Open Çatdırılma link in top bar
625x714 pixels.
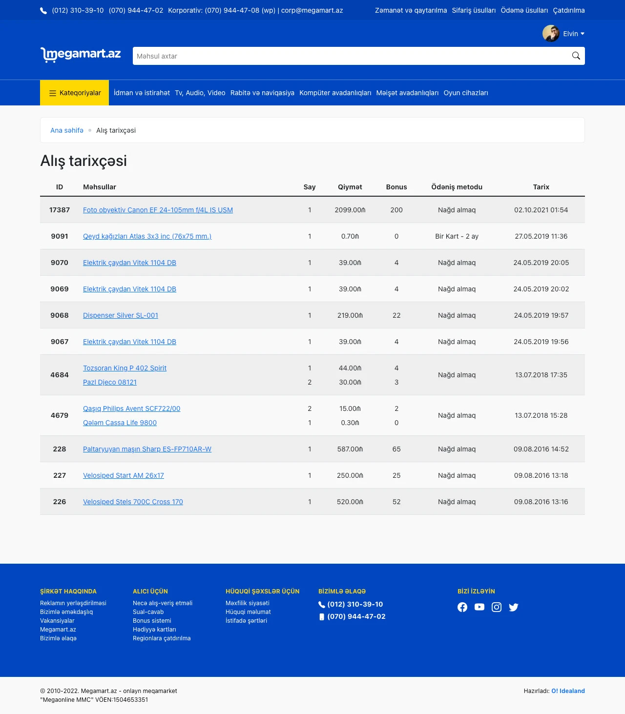coord(569,10)
